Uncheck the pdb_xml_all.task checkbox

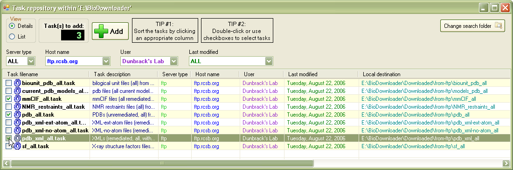coord(8,138)
